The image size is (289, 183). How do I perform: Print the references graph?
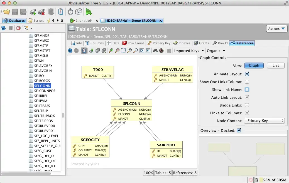97,51
